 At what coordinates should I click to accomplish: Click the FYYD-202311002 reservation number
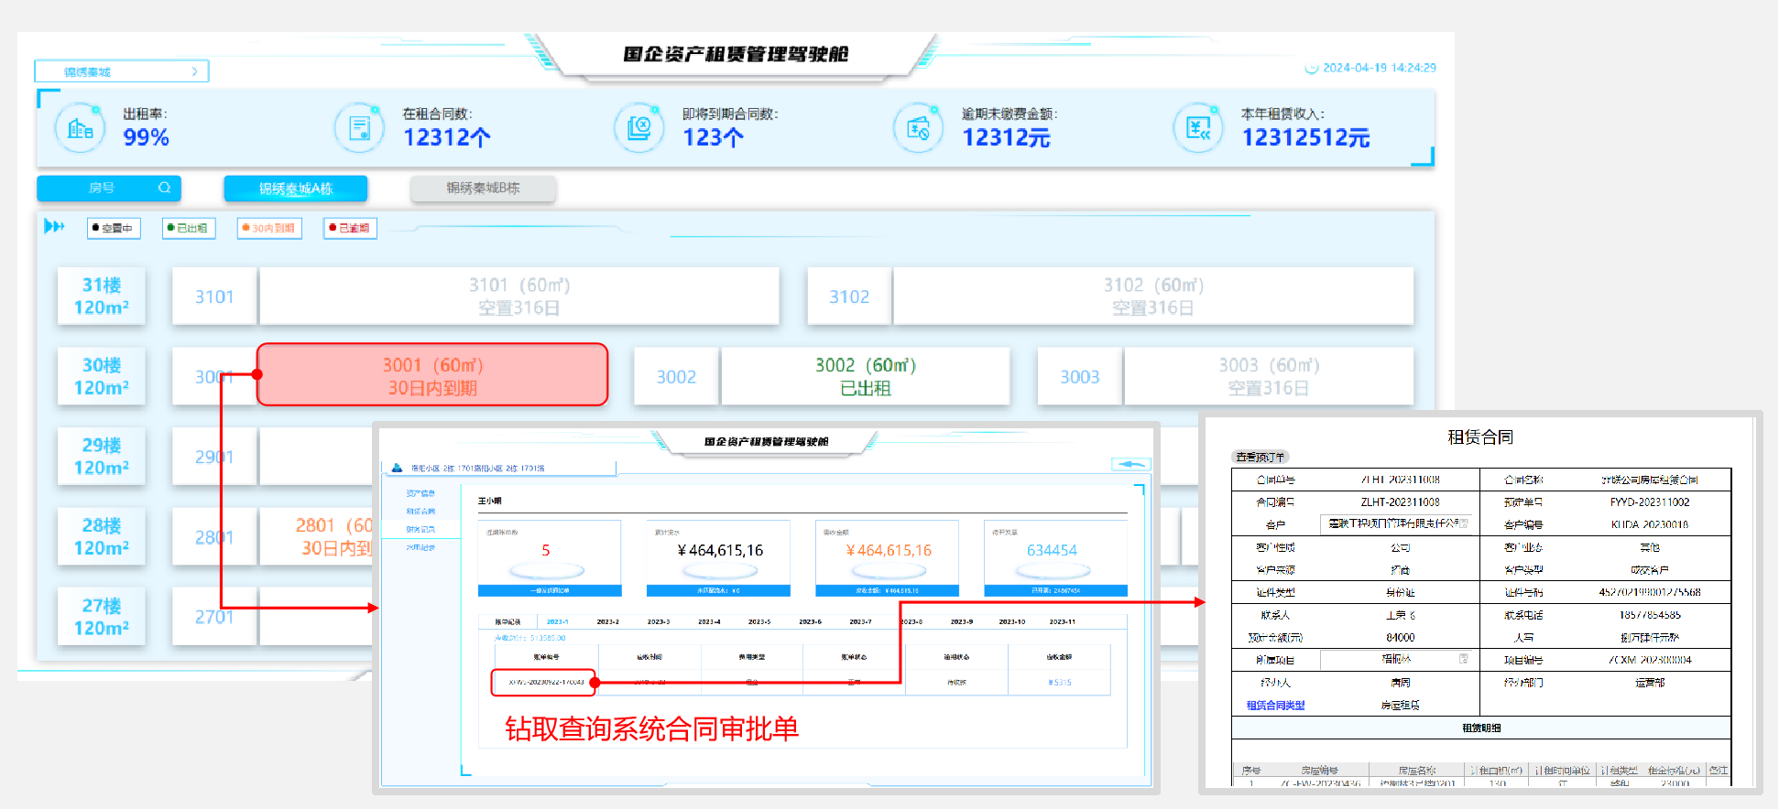tap(1650, 502)
